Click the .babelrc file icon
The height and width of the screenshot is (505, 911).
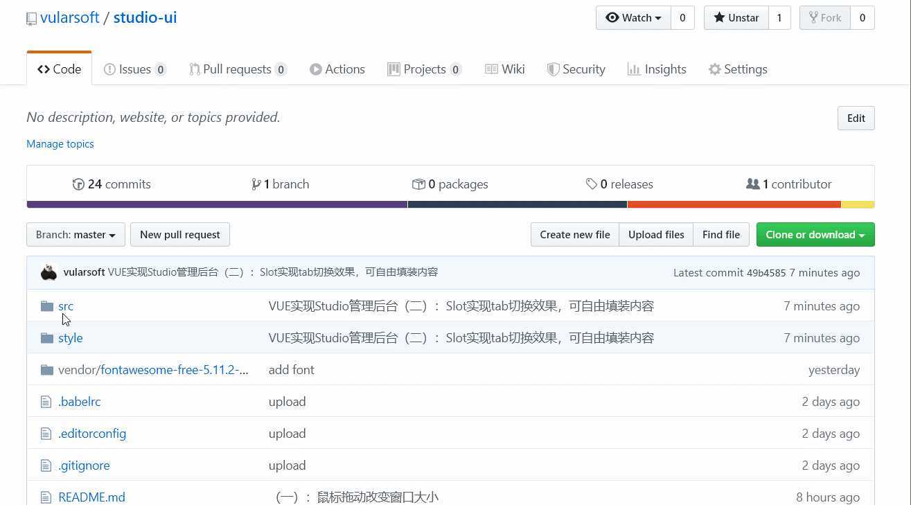pyautogui.click(x=46, y=402)
